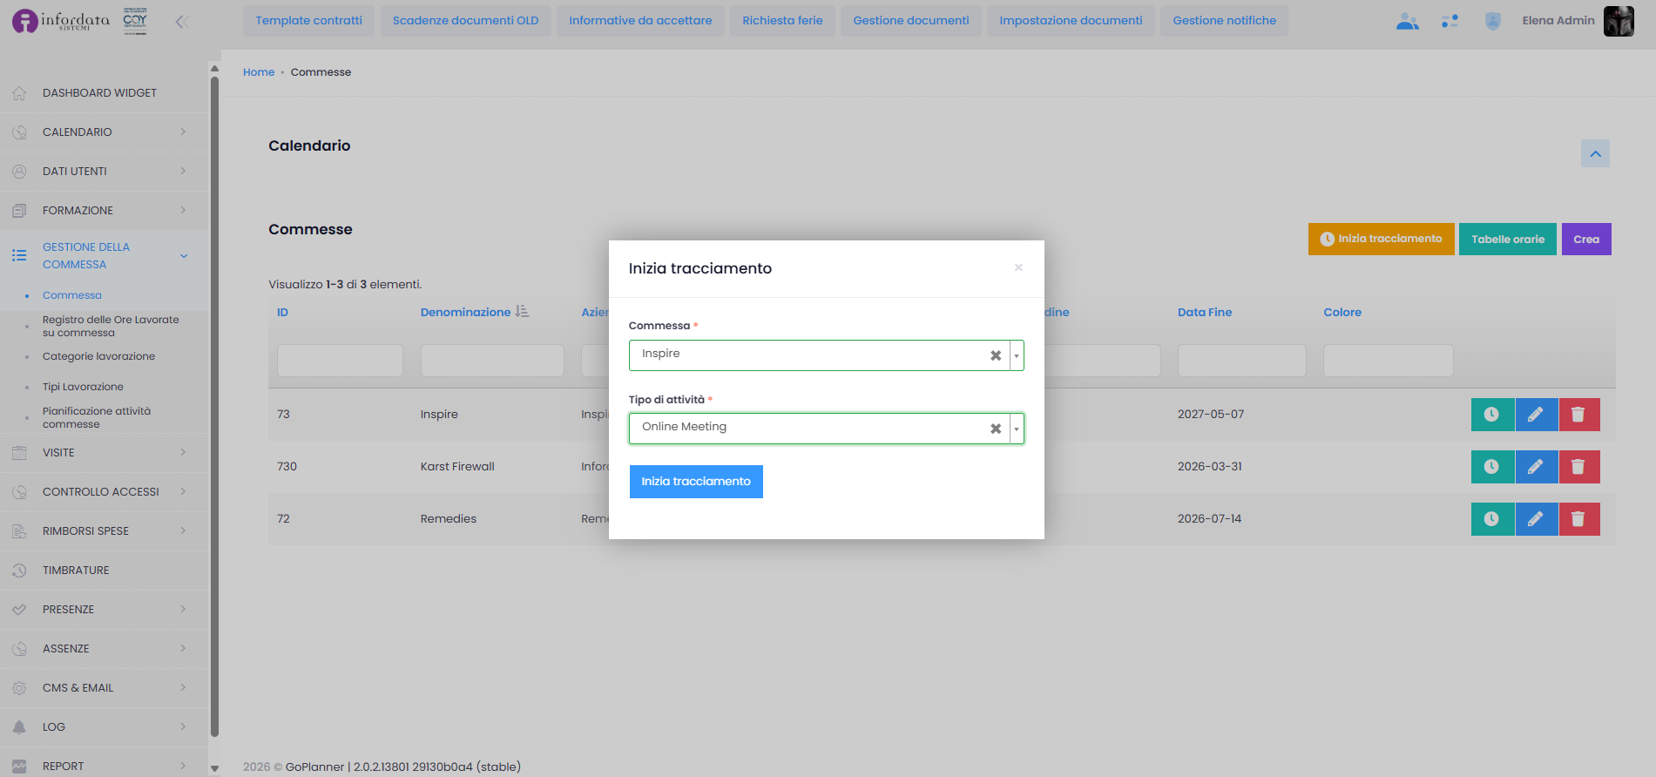Collapse the sidebar with the double-chevron icon
Image resolution: width=1656 pixels, height=777 pixels.
(182, 22)
